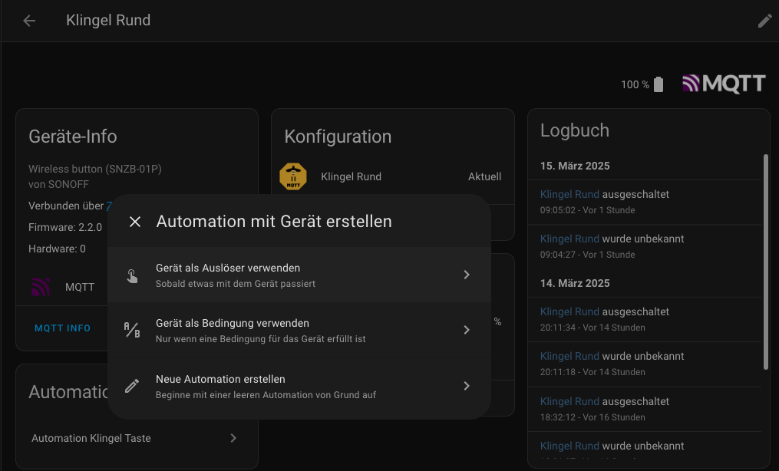The image size is (779, 471).
Task: Open first Klingel Rund link in Logbuch
Action: [x=569, y=195]
